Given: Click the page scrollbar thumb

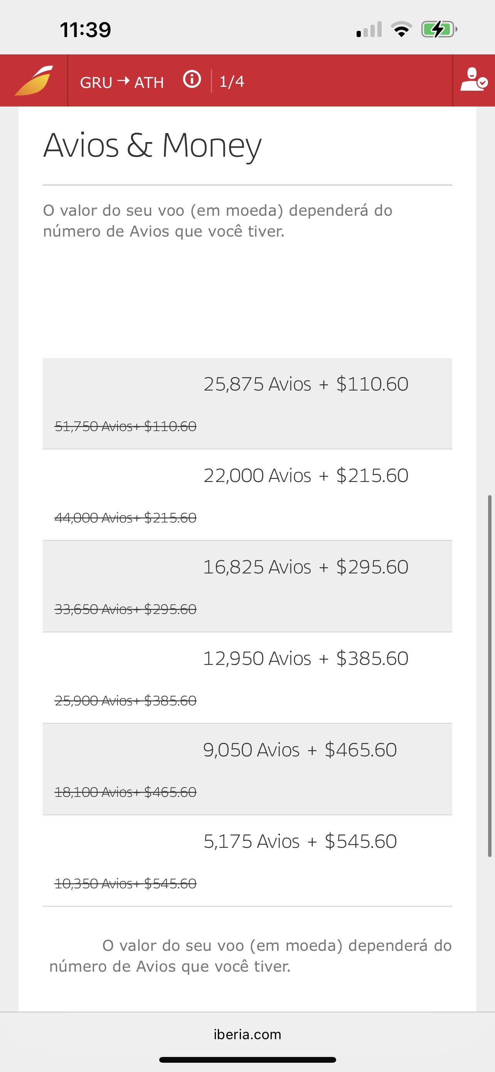Looking at the screenshot, I should click(x=490, y=676).
